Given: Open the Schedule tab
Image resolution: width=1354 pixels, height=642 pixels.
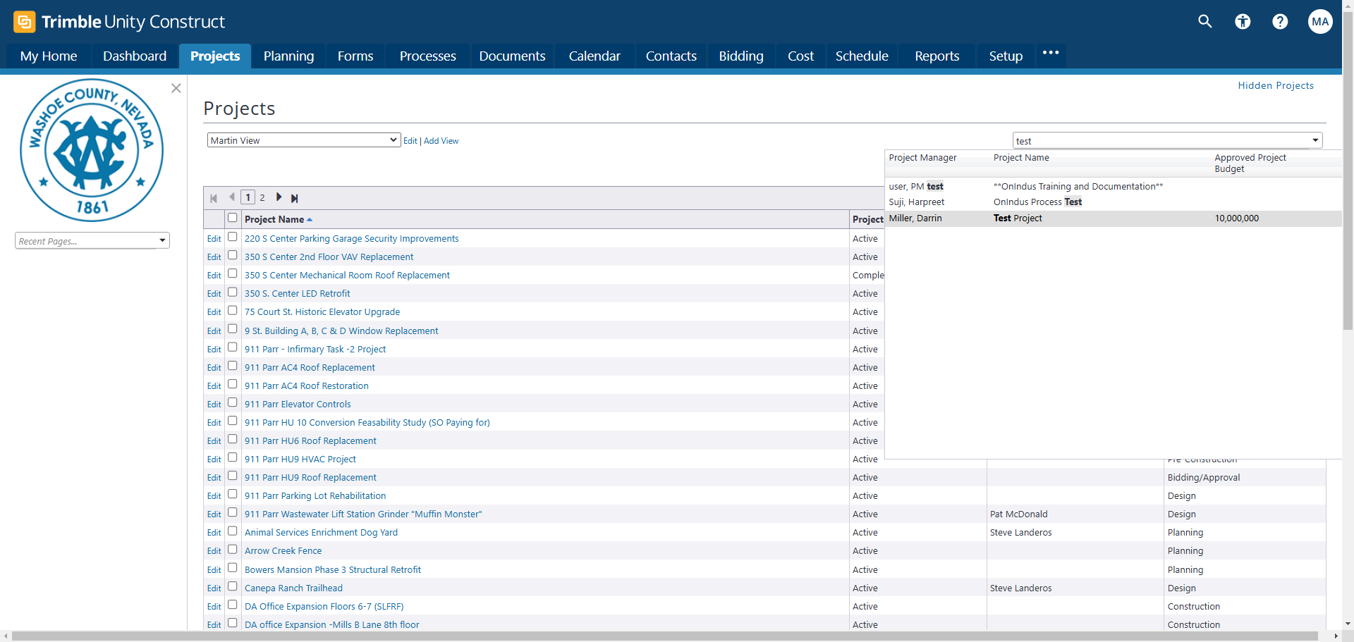Looking at the screenshot, I should pos(862,56).
